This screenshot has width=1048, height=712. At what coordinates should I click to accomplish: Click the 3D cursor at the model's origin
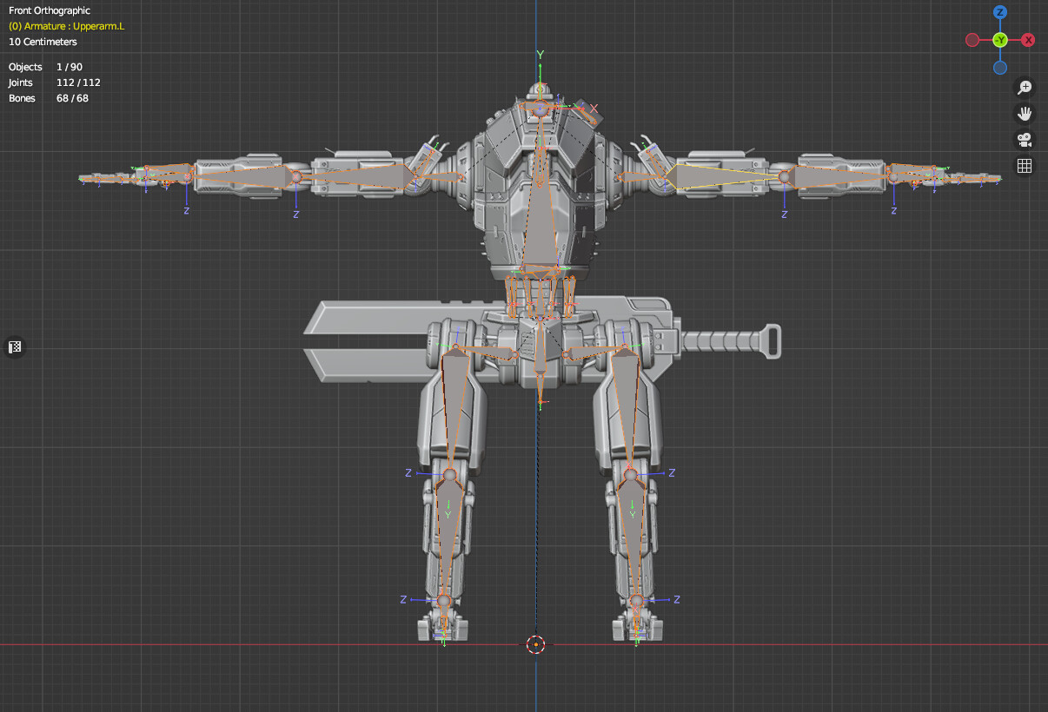[x=537, y=644]
